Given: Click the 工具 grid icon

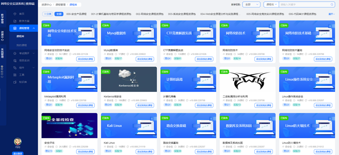Looking at the screenshot, I should (15, 75).
